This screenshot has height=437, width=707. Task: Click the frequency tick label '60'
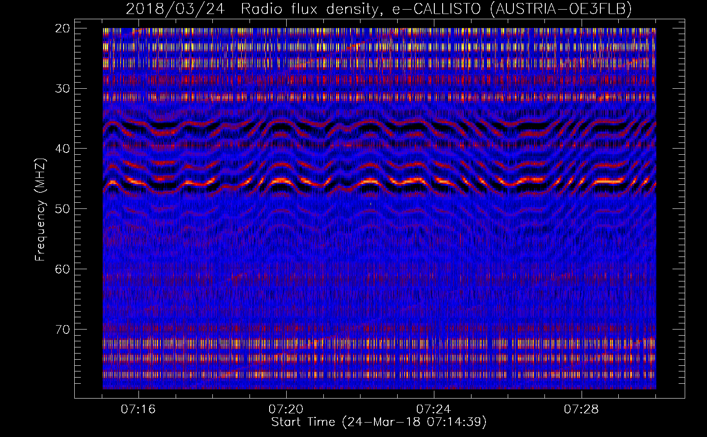point(63,269)
